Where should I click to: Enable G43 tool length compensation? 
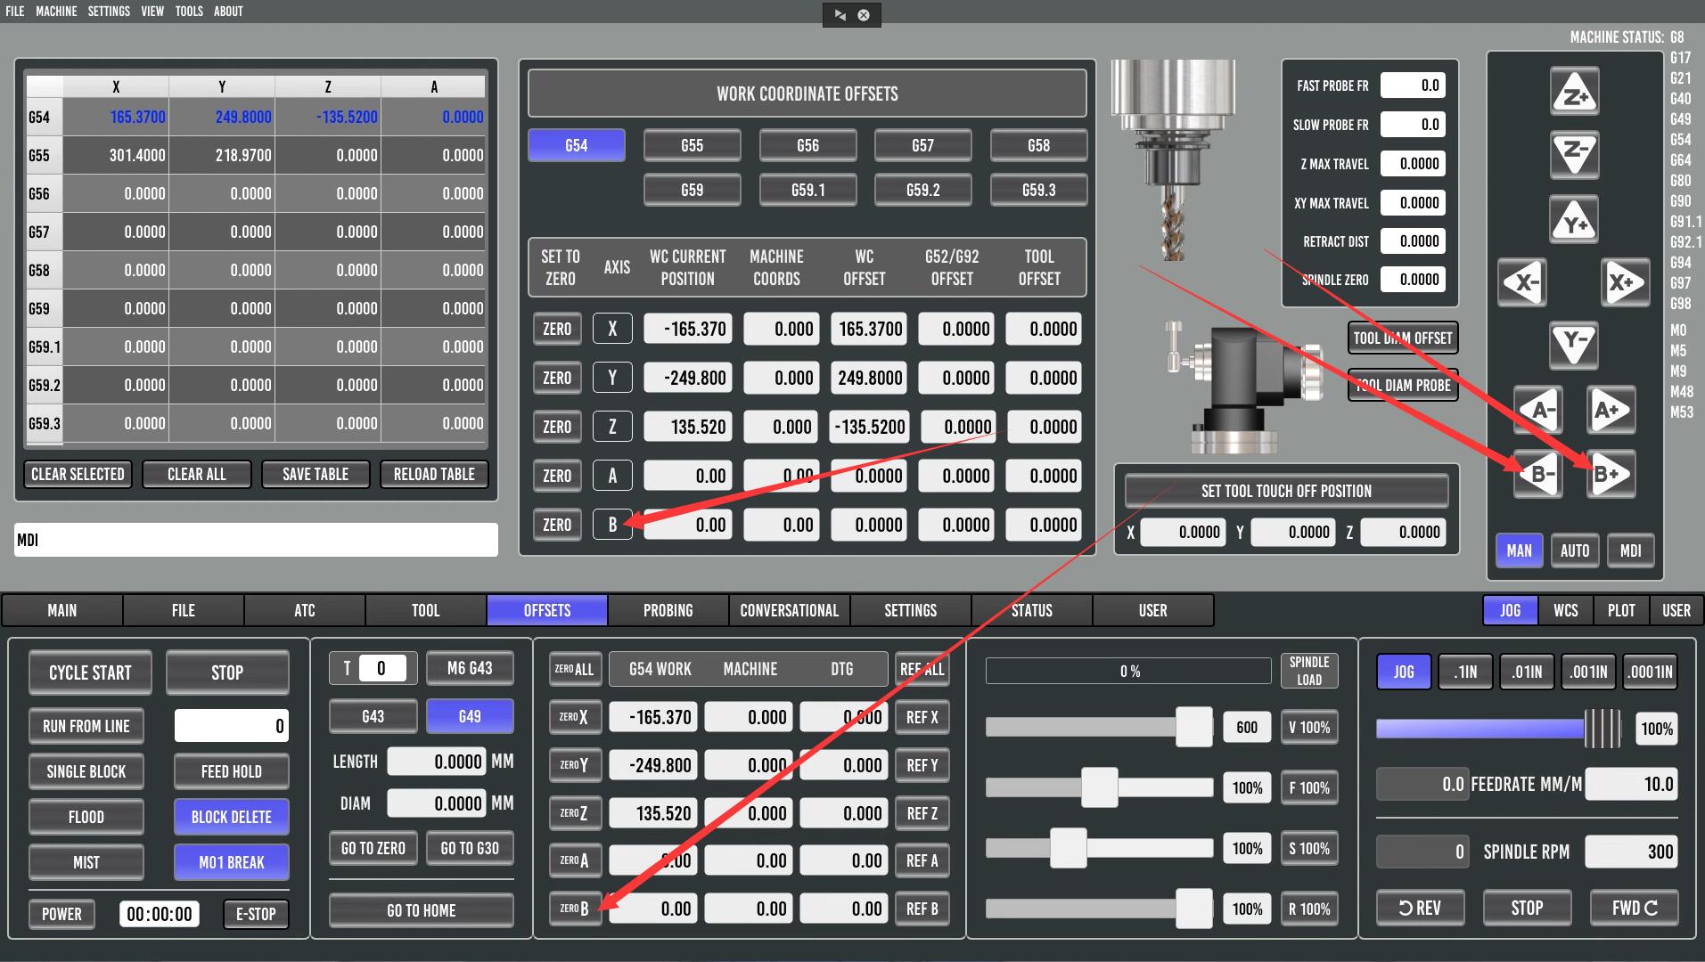373,716
